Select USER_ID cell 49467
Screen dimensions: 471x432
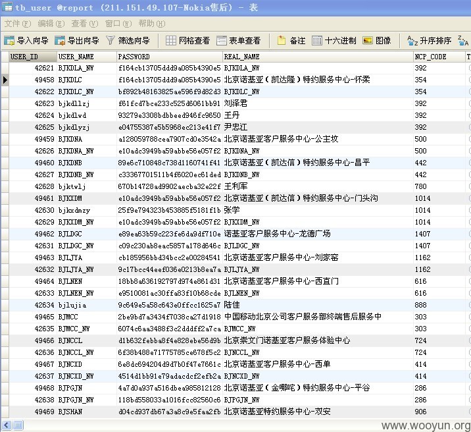point(33,364)
